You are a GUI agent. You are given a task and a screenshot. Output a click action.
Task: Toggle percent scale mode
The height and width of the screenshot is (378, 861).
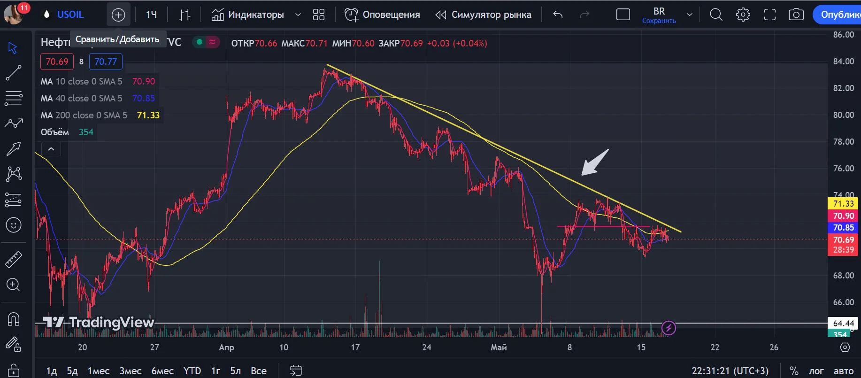[x=794, y=371]
